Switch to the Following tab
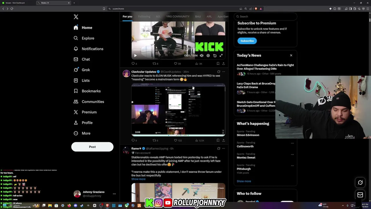The image size is (371, 209). click(144, 17)
